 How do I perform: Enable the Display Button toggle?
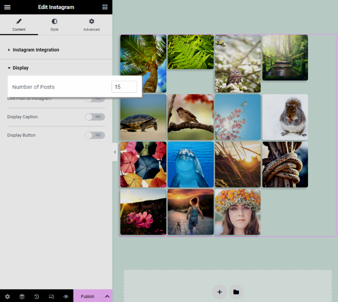click(95, 135)
